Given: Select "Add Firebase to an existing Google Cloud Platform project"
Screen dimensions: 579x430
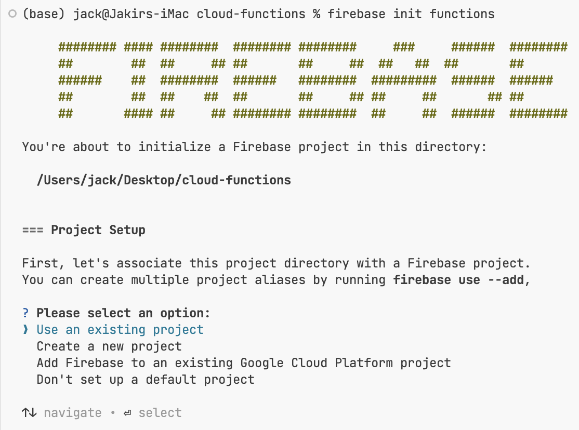Looking at the screenshot, I should pyautogui.click(x=244, y=363).
